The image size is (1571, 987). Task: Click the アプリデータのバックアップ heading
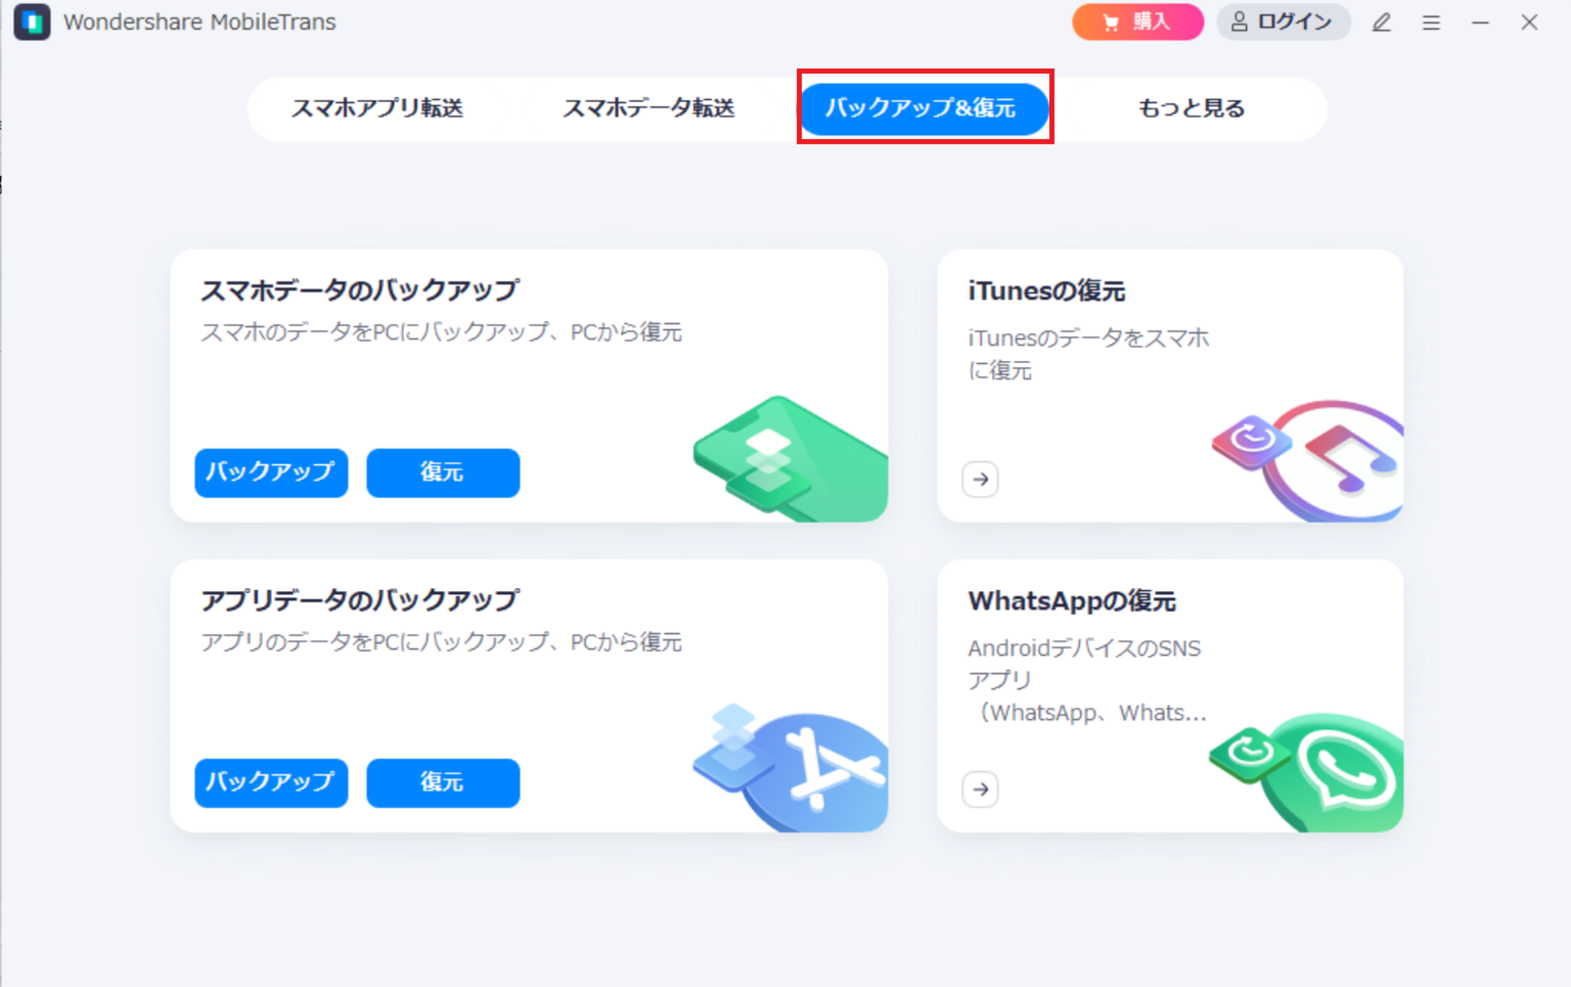360,601
